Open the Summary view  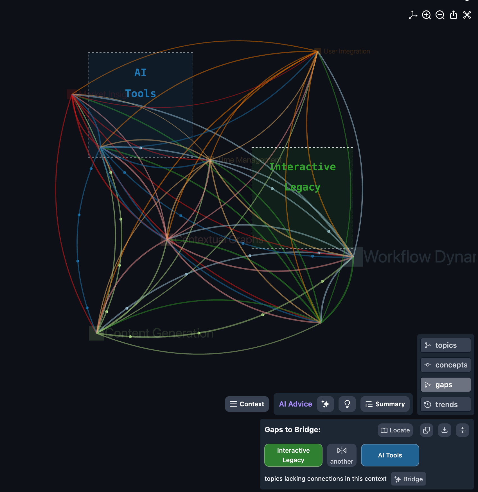click(385, 404)
